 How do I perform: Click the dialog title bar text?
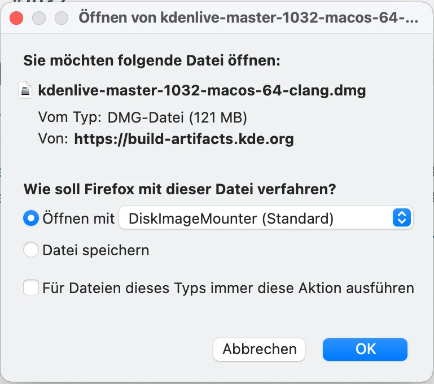[248, 18]
